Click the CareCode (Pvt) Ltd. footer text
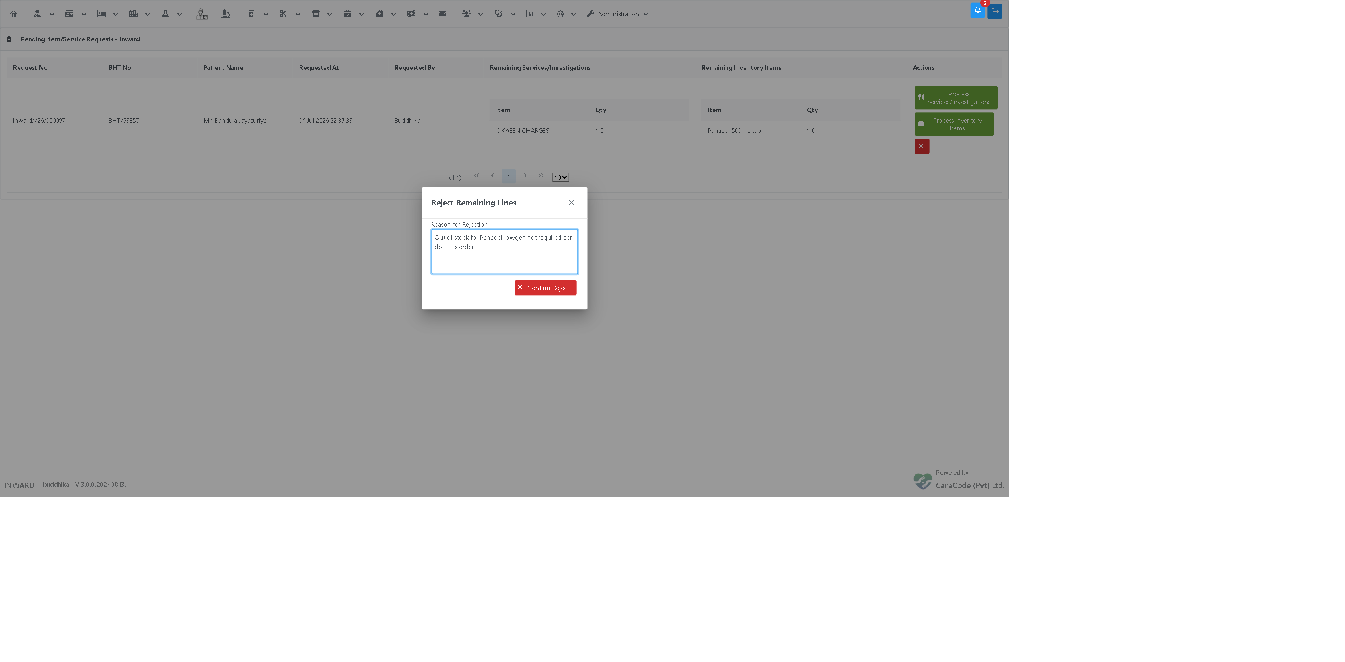 969,485
